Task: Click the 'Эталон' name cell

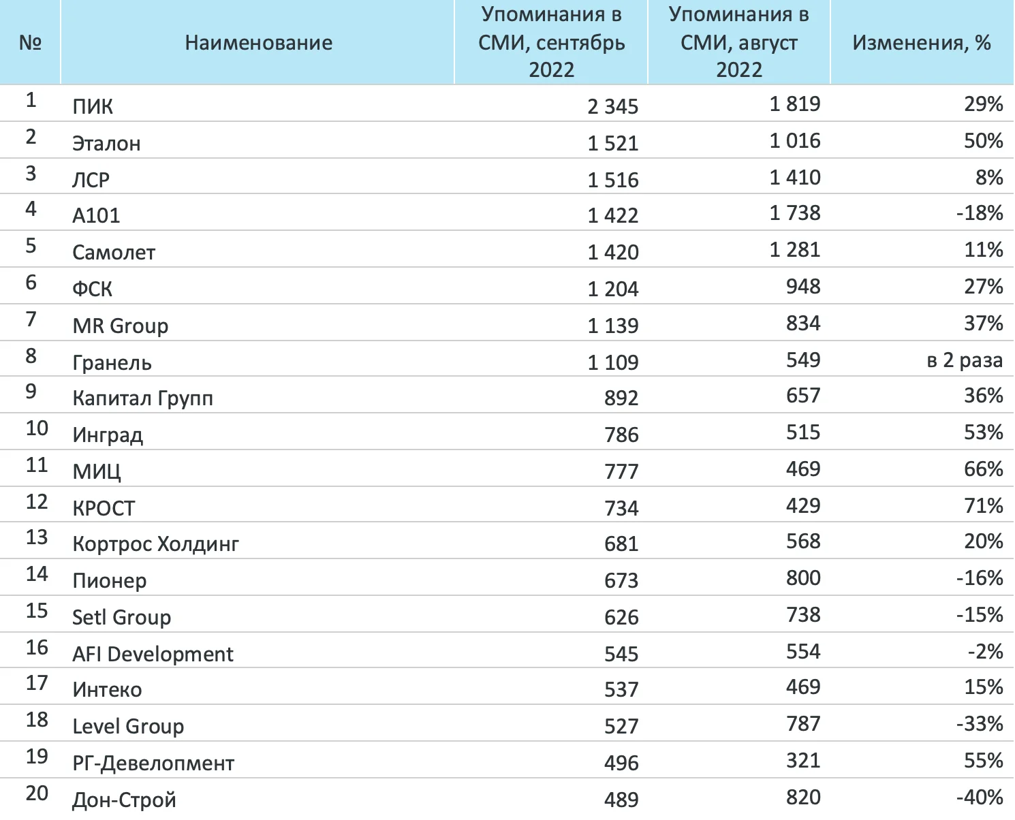Action: point(106,144)
